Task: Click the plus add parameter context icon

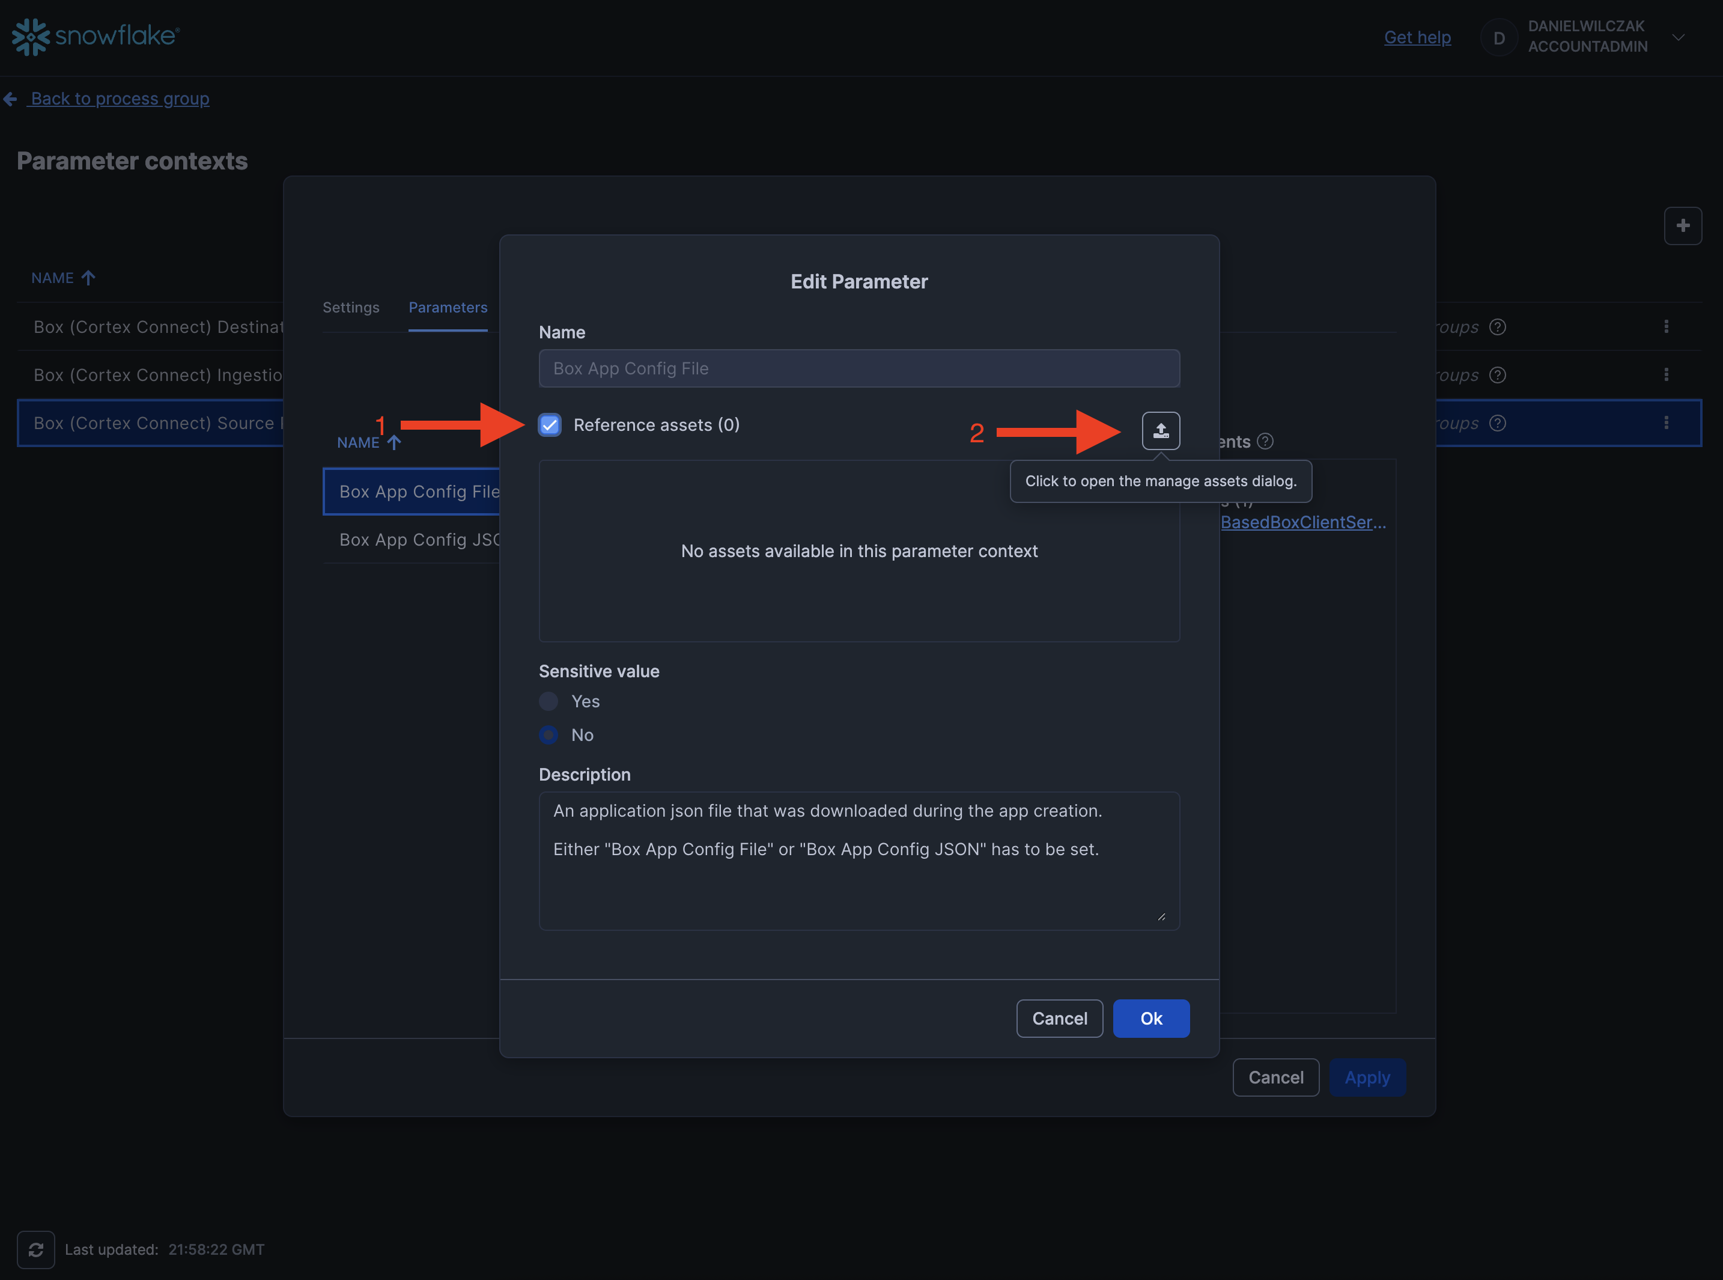Action: 1682,225
